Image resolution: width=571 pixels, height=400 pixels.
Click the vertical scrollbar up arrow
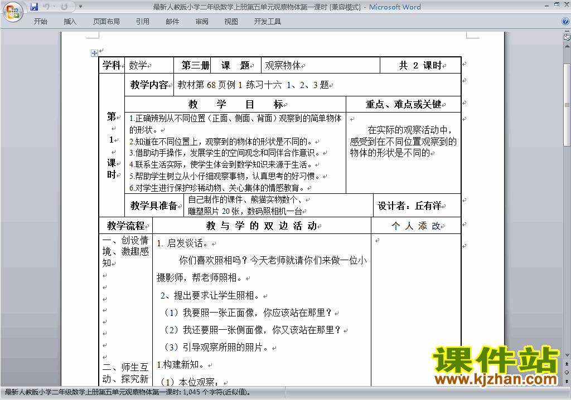567,46
